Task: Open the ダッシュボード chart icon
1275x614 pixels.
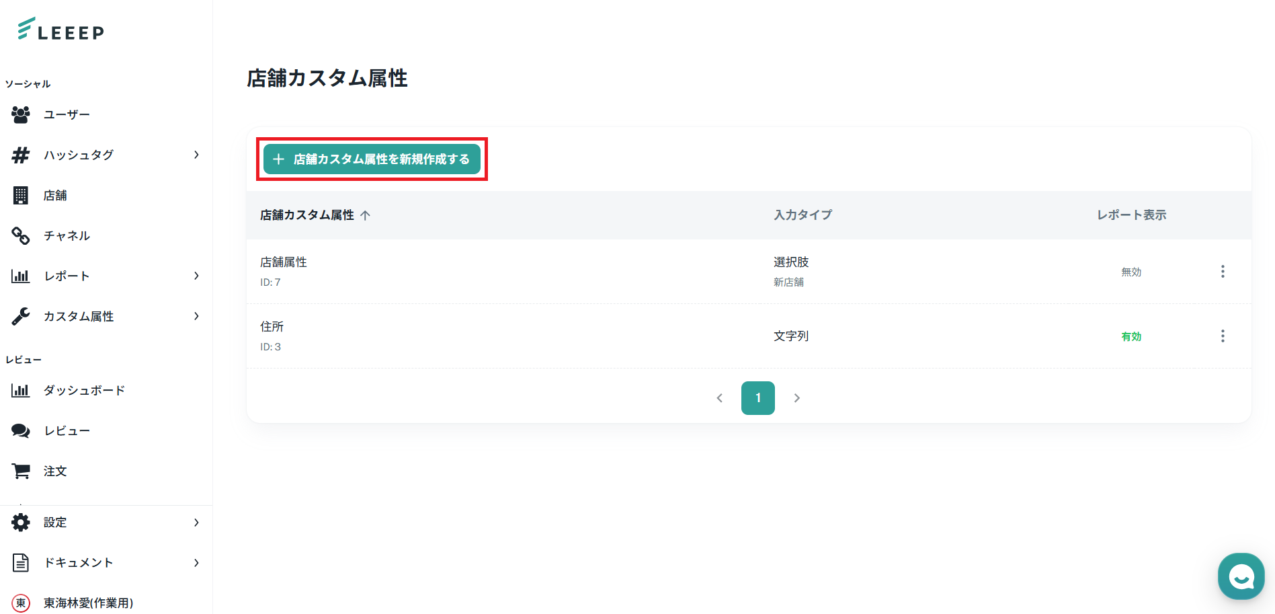Action: pos(21,391)
